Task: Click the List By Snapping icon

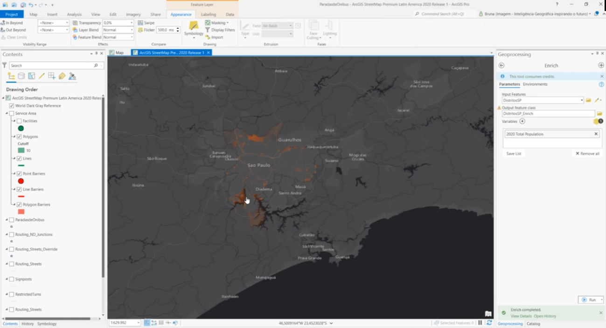Action: pyautogui.click(x=52, y=76)
